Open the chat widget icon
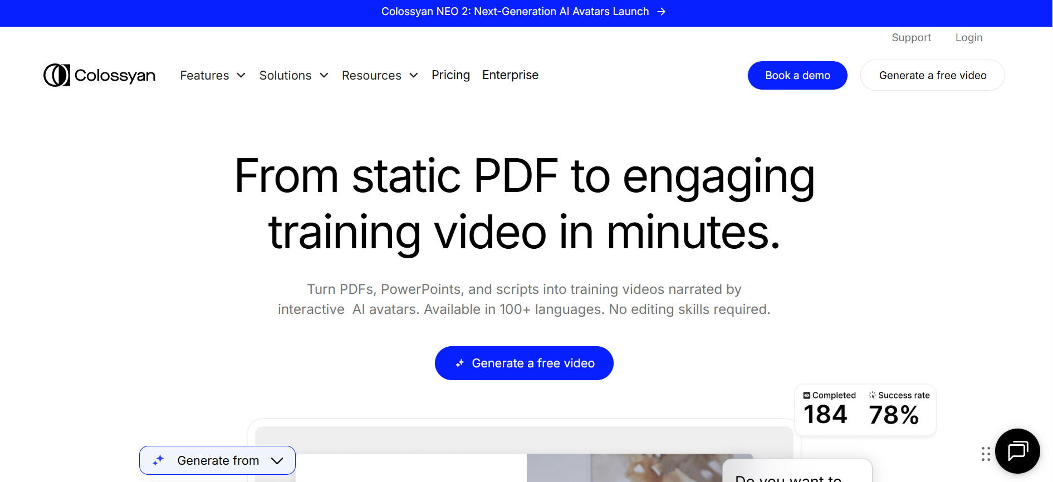The width and height of the screenshot is (1053, 482). [x=1017, y=451]
